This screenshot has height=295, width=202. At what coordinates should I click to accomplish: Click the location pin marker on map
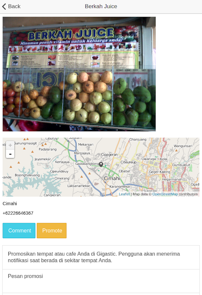click(101, 164)
